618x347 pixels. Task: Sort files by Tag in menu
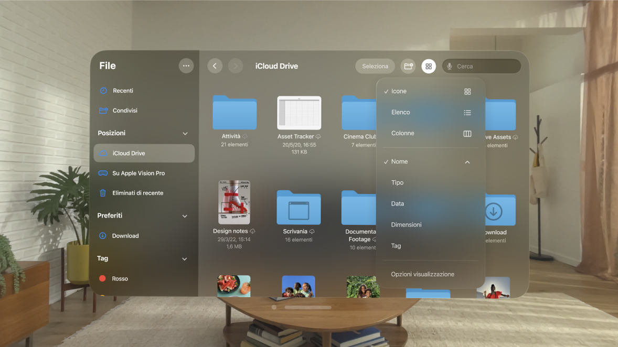430,246
